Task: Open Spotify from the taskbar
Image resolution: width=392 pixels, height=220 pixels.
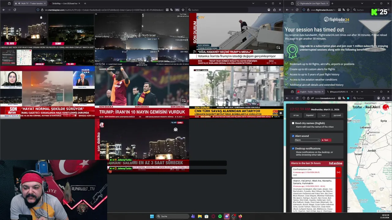Action: [220, 216]
